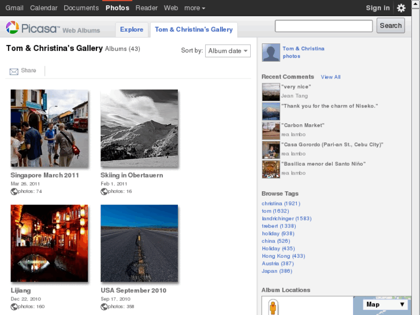Click "Thank you for the charm of Niseko."
Viewport: 420px width, 315px height.
[329, 106]
